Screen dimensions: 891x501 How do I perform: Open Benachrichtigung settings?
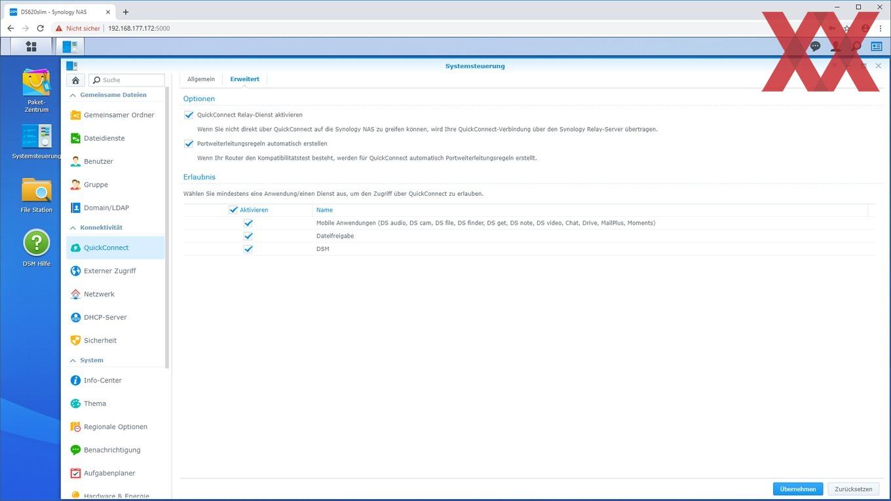point(115,450)
